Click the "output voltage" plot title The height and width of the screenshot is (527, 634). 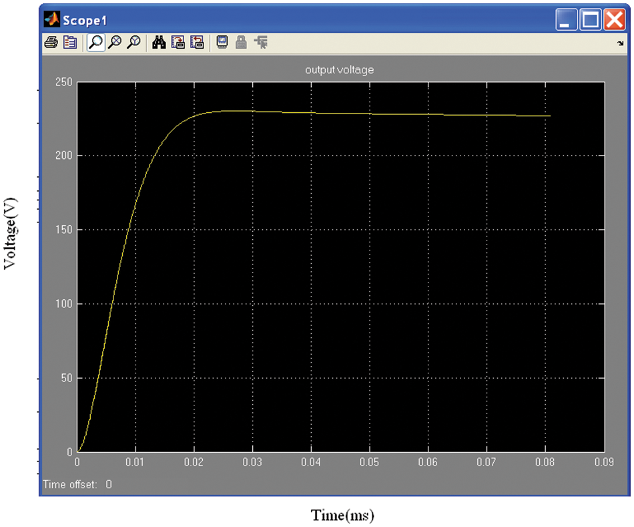tap(340, 70)
